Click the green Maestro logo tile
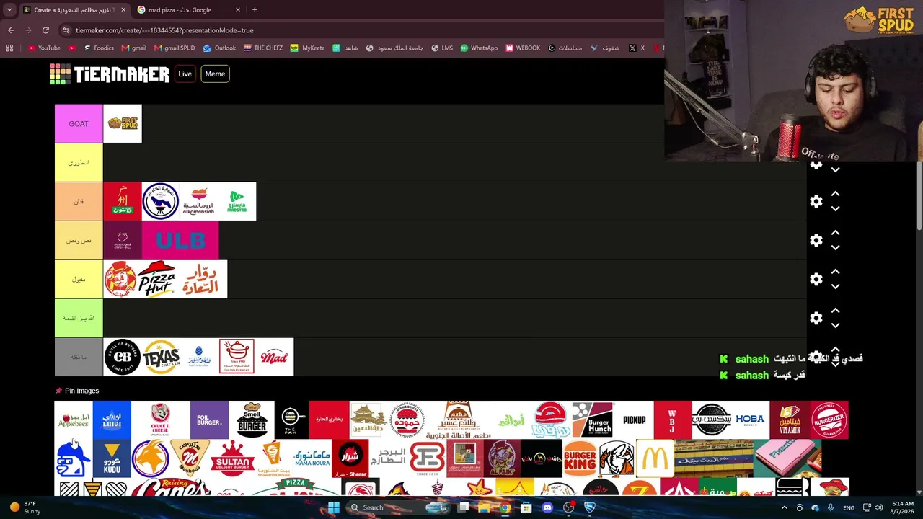Image resolution: width=923 pixels, height=519 pixels. pyautogui.click(x=237, y=201)
